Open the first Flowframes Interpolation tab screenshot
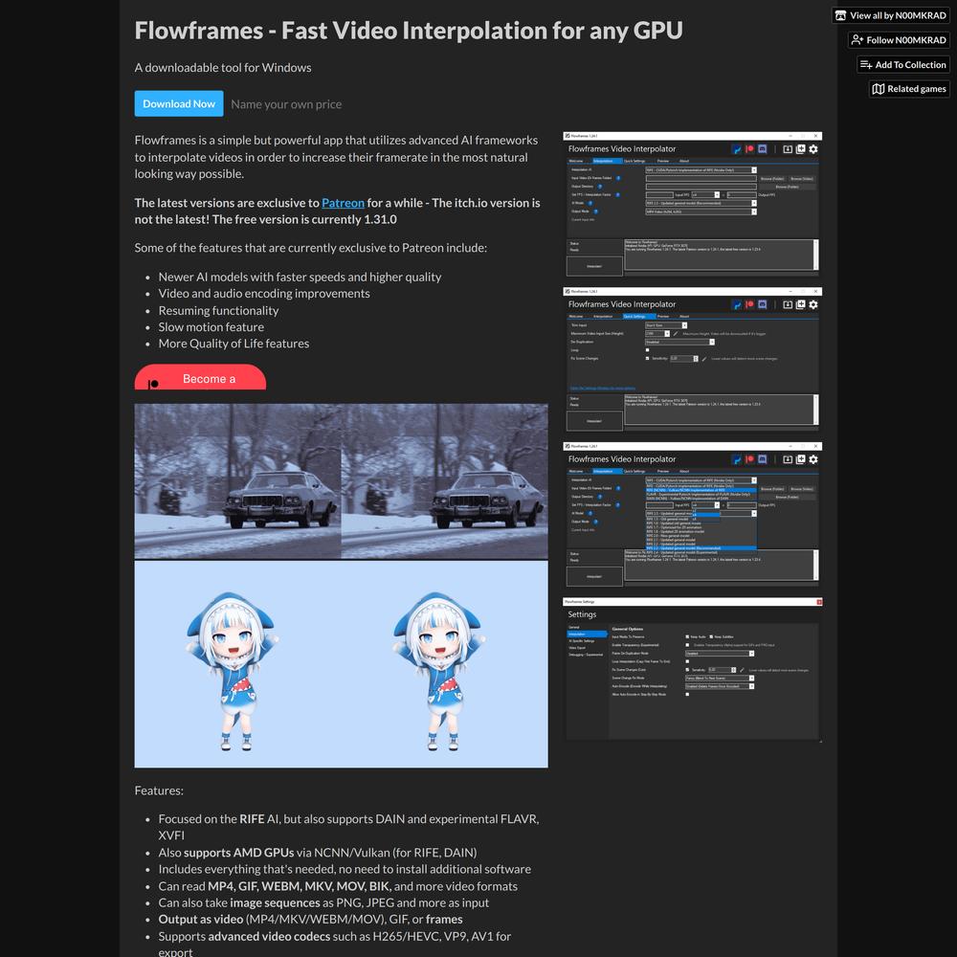The height and width of the screenshot is (957, 957). pos(692,205)
